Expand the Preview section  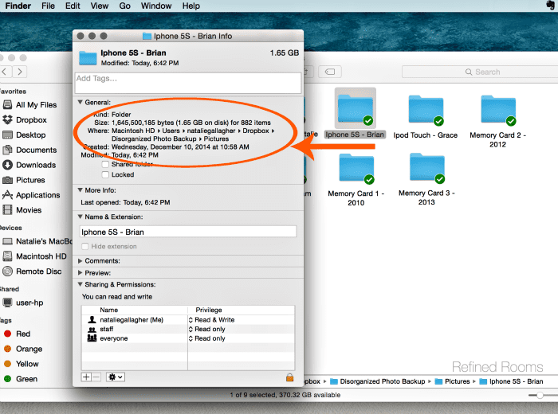click(x=80, y=273)
